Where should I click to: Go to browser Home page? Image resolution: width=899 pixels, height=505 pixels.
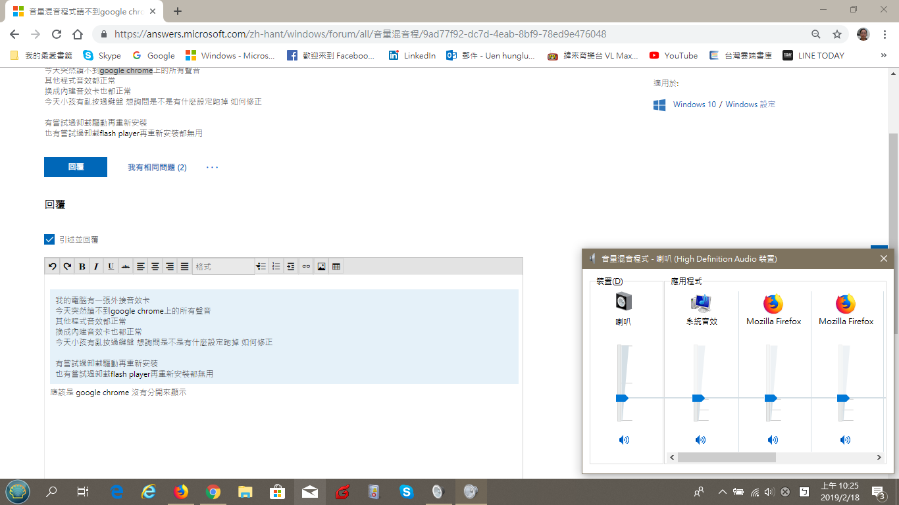78,34
